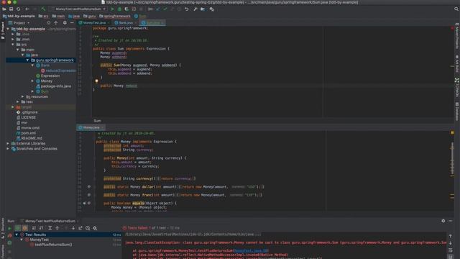Click the Back navigation arrow

[x=27, y=9]
